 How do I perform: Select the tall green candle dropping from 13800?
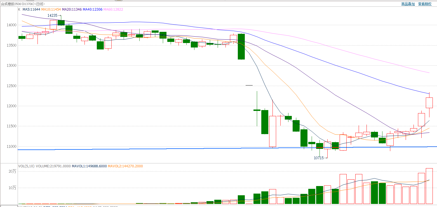[241, 47]
